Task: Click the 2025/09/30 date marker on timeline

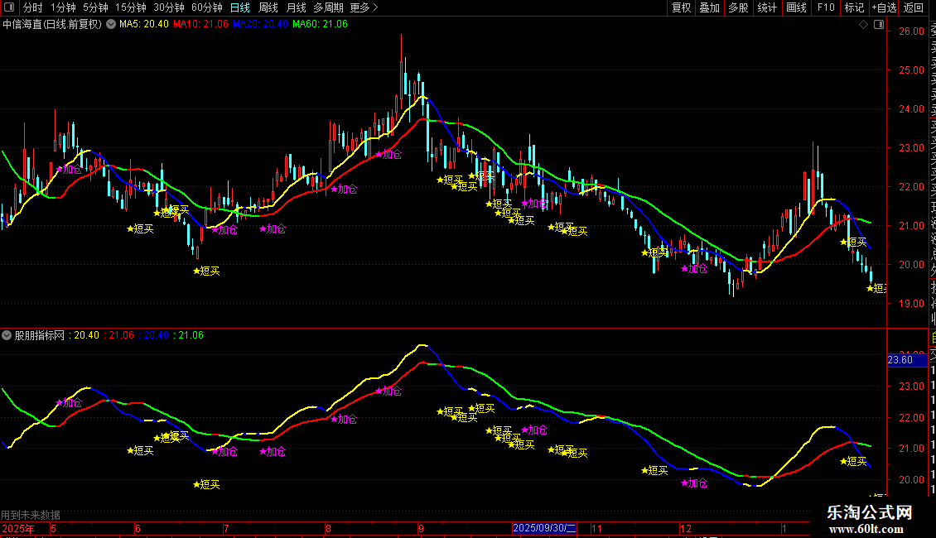Action: coord(543,528)
